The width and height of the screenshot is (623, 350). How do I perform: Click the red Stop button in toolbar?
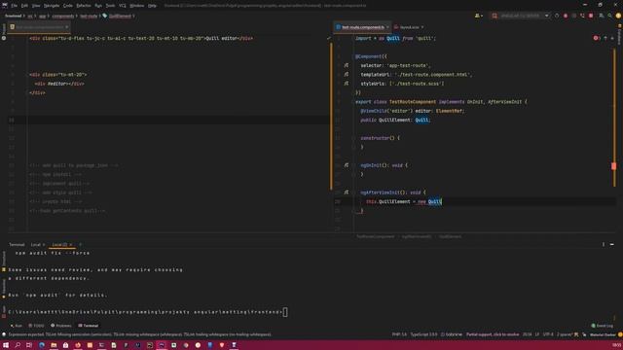[x=591, y=16]
